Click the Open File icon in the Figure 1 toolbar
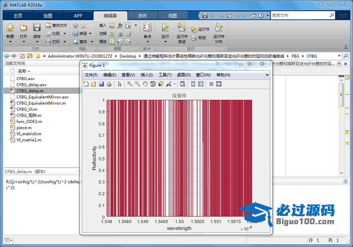This screenshot has height=247, width=353. 93,84
